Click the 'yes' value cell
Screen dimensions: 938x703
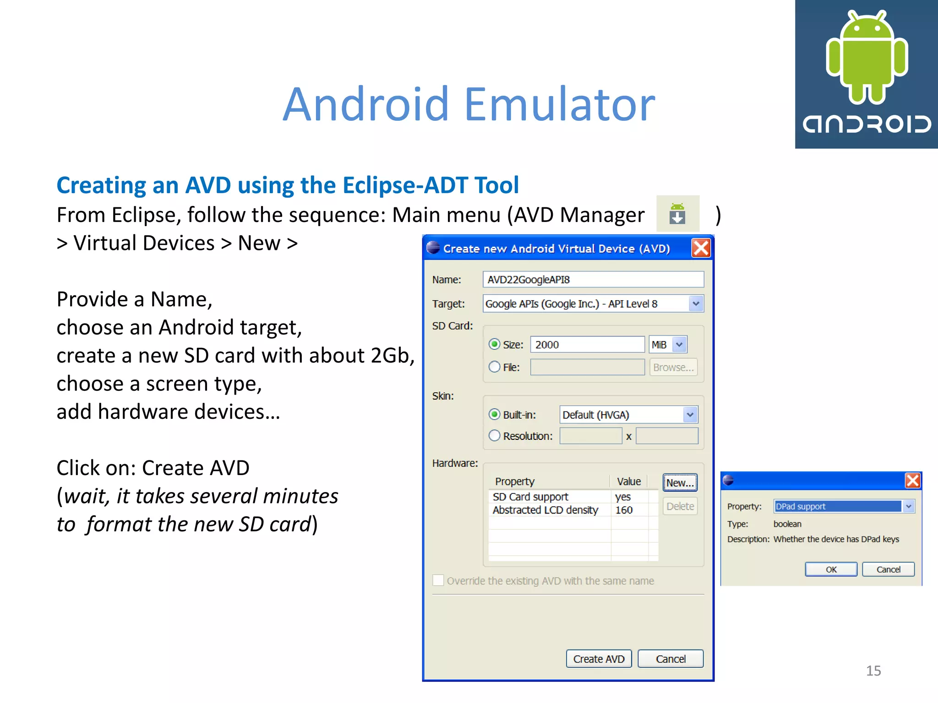tap(623, 497)
